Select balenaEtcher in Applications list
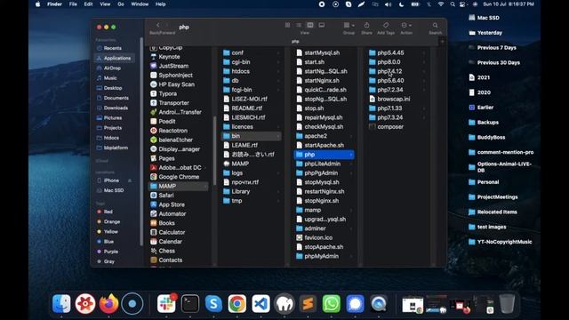 point(176,140)
